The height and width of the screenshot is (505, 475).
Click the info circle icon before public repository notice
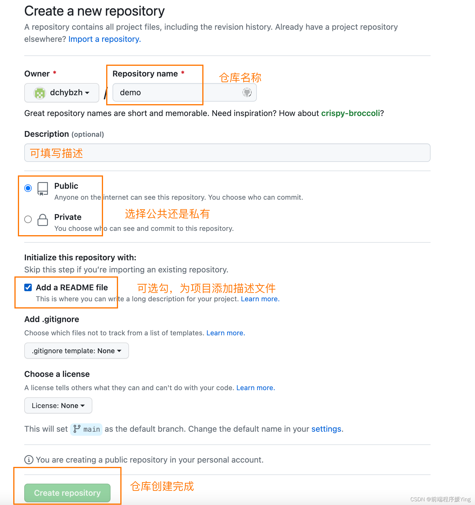[29, 460]
